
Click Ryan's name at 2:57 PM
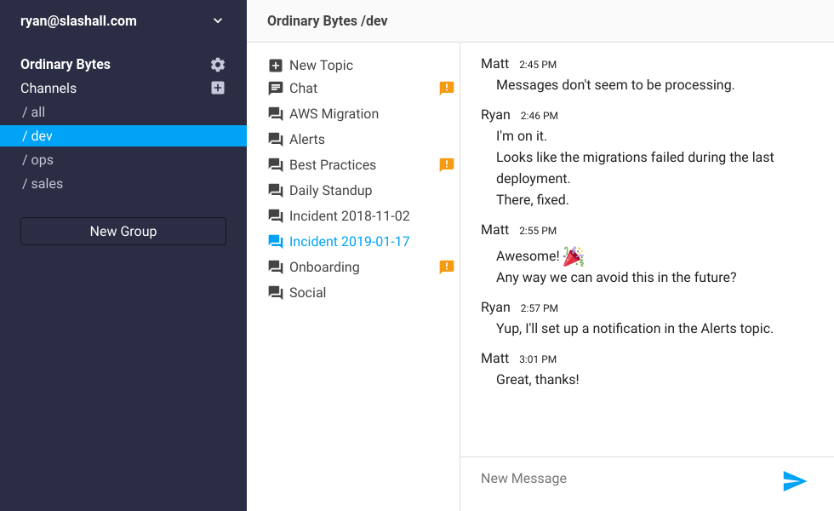point(495,307)
